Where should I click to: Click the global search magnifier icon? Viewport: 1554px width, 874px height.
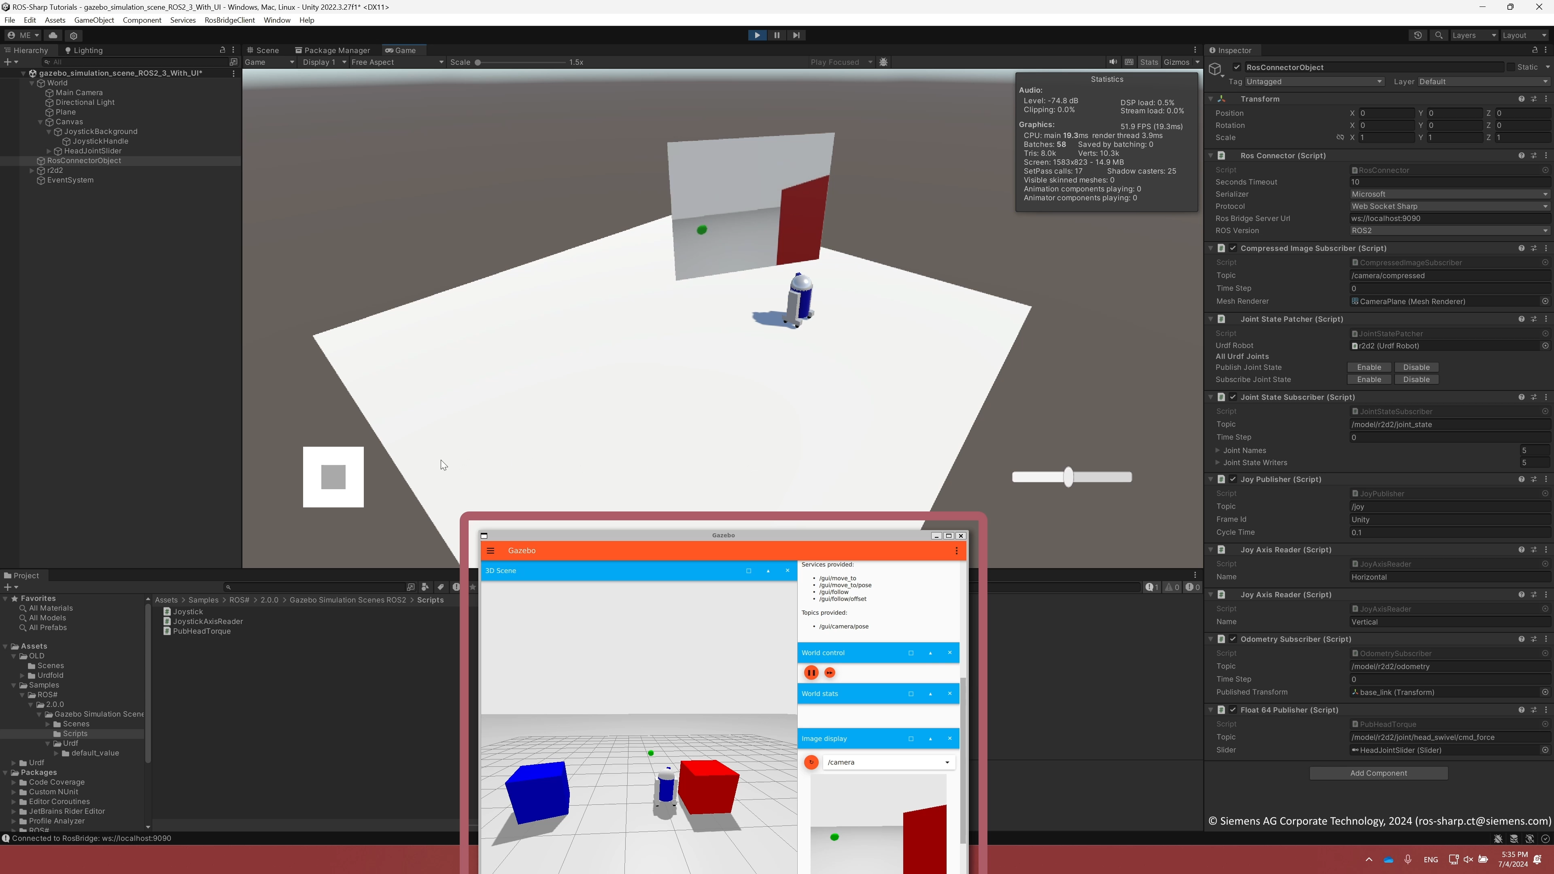1439,35
